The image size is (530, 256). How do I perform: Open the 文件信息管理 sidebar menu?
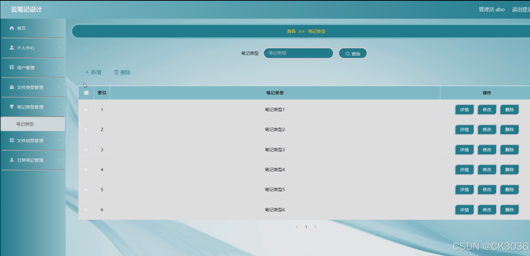click(x=32, y=140)
